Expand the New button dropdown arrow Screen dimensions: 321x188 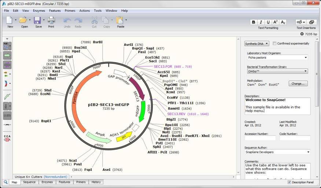pos(16,20)
